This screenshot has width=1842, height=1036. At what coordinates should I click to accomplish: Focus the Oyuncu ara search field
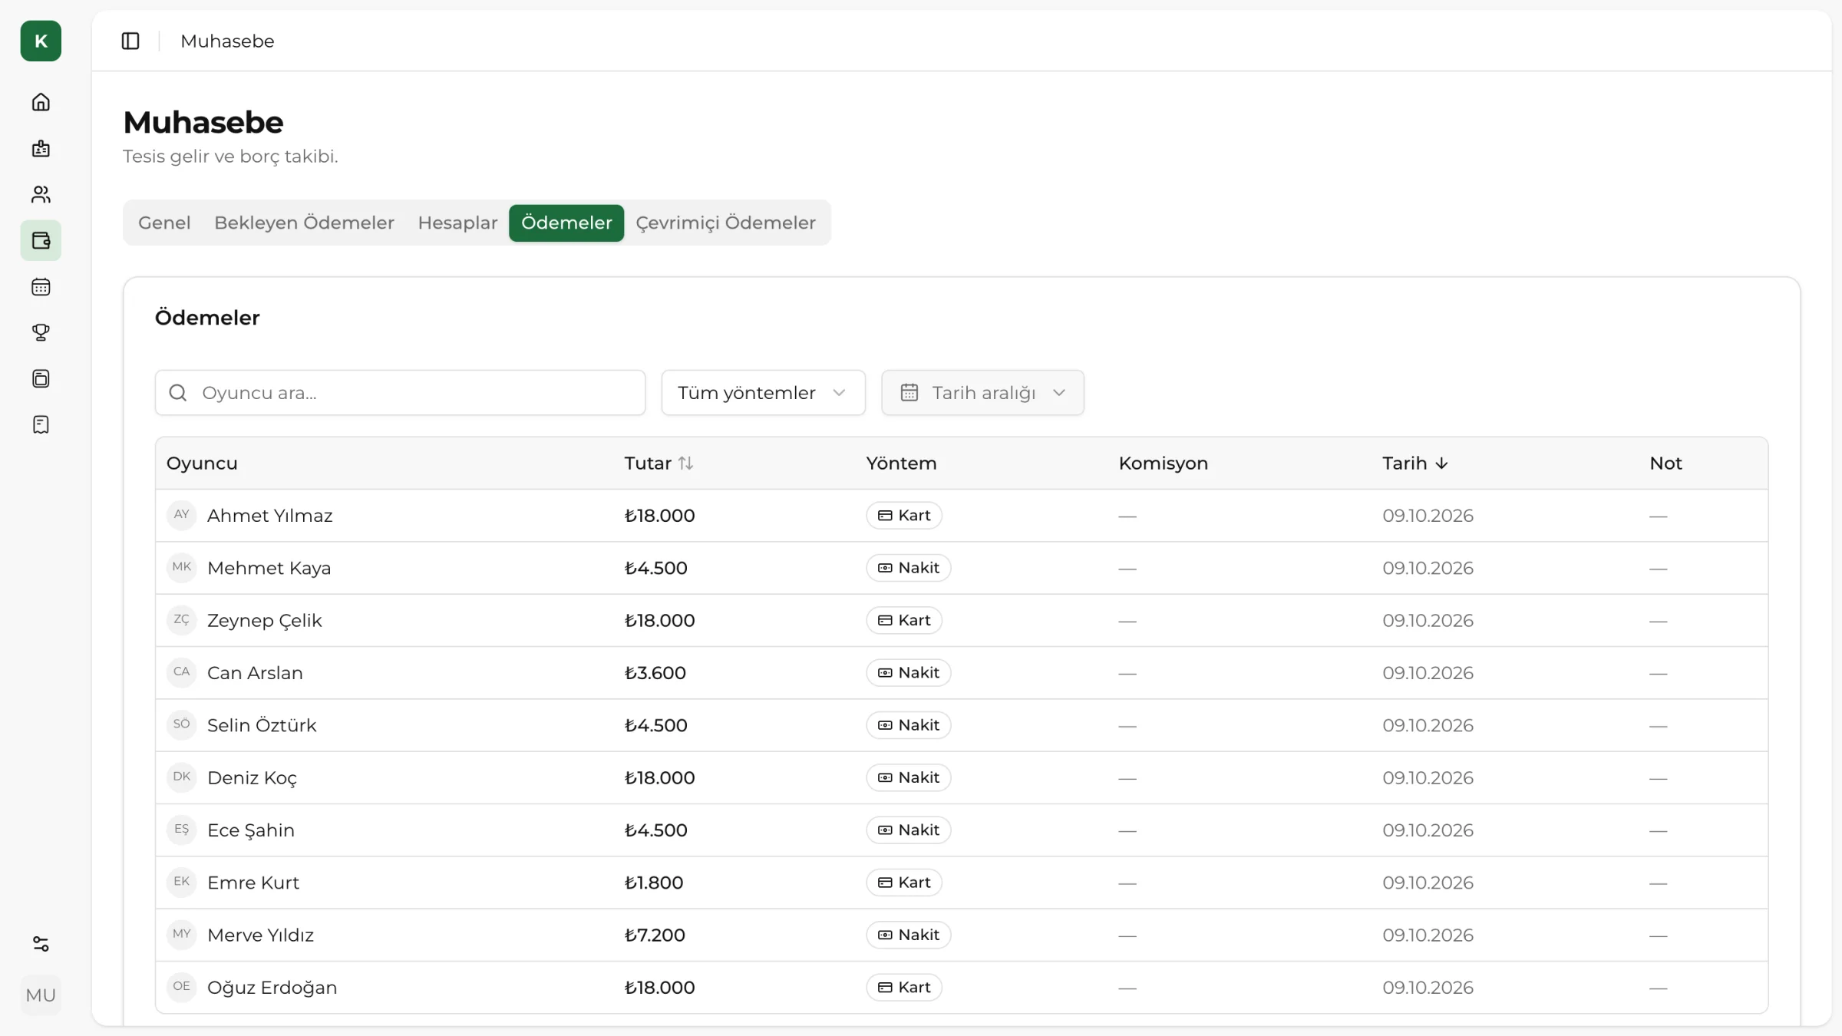400,393
